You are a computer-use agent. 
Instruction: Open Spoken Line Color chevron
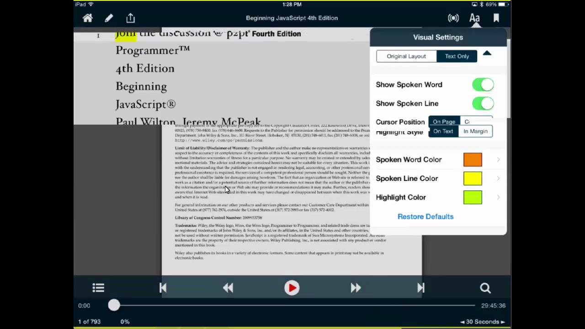point(498,178)
